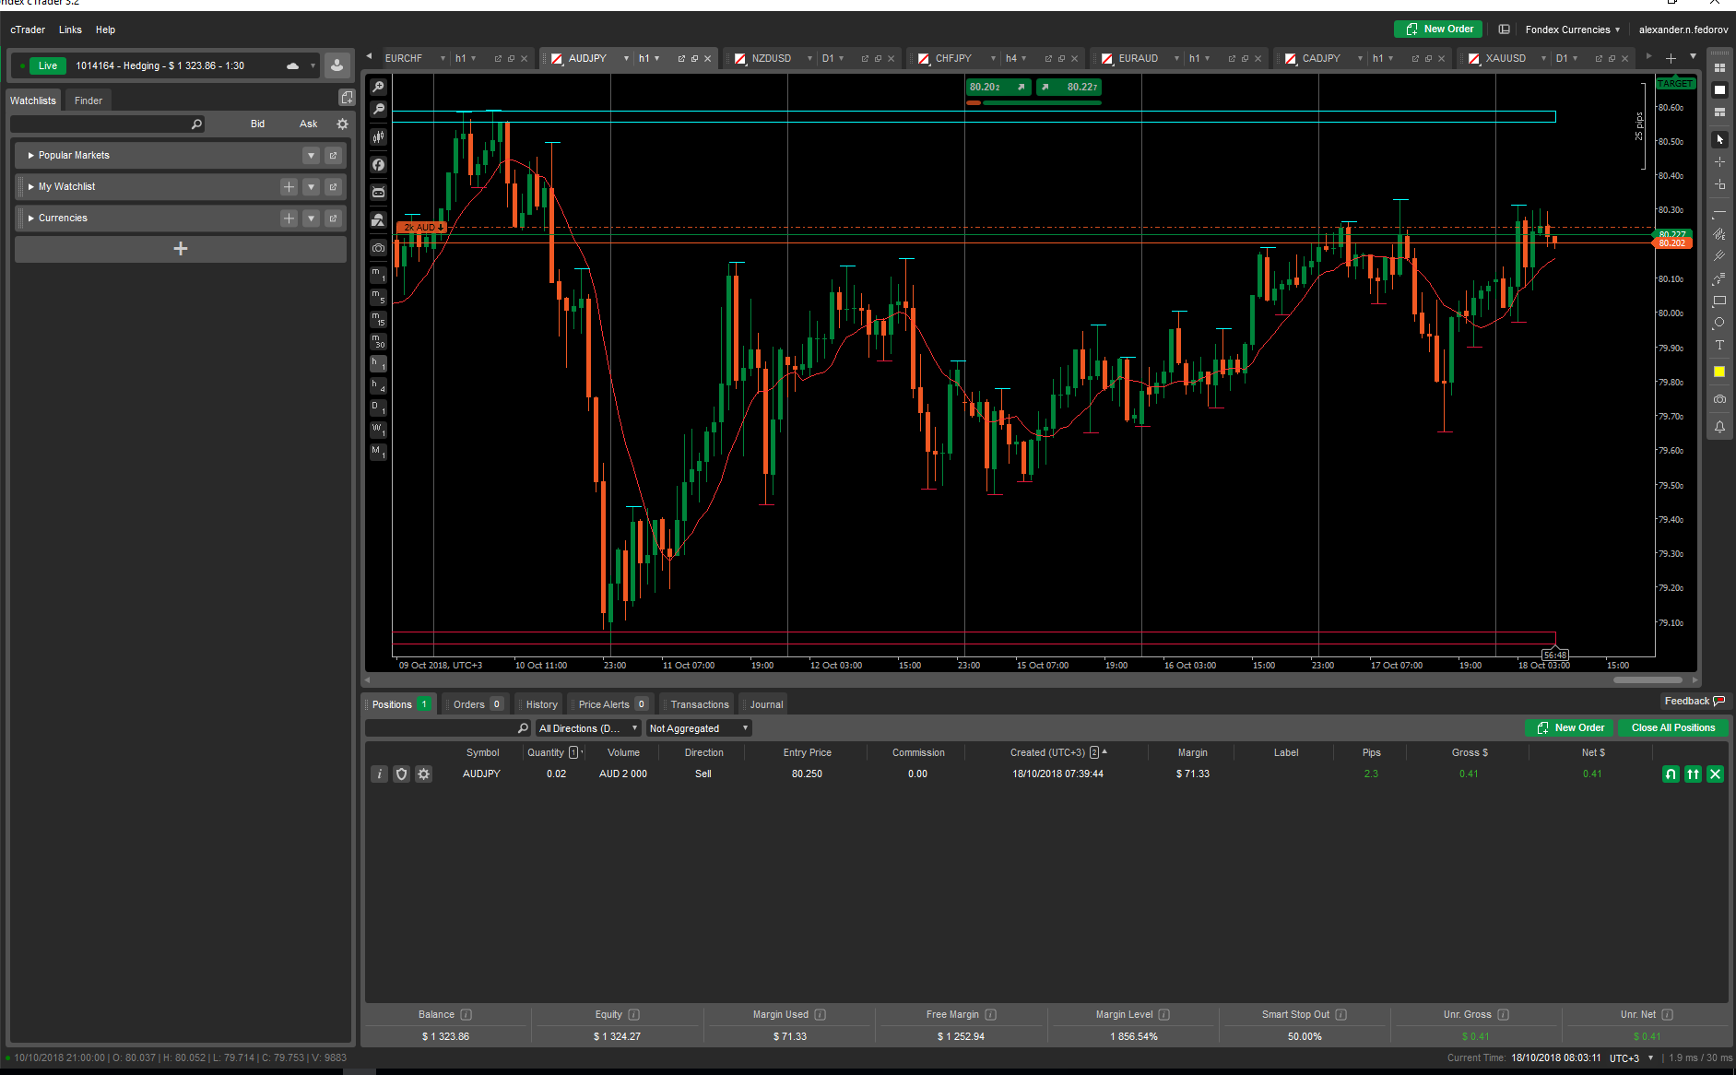Image resolution: width=1736 pixels, height=1075 pixels.
Task: Set chart timeframe to h1
Action: [378, 363]
